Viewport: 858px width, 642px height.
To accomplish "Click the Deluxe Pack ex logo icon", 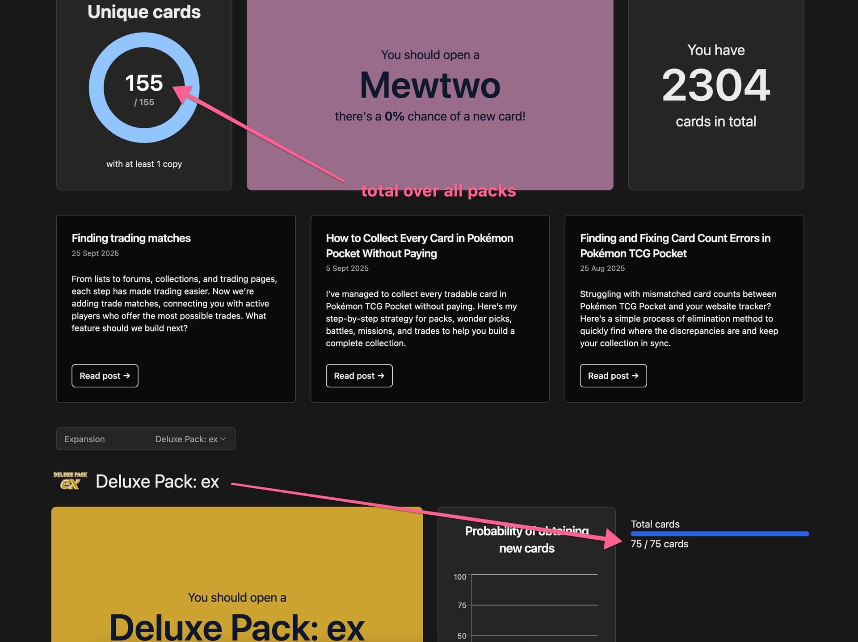I will point(70,481).
